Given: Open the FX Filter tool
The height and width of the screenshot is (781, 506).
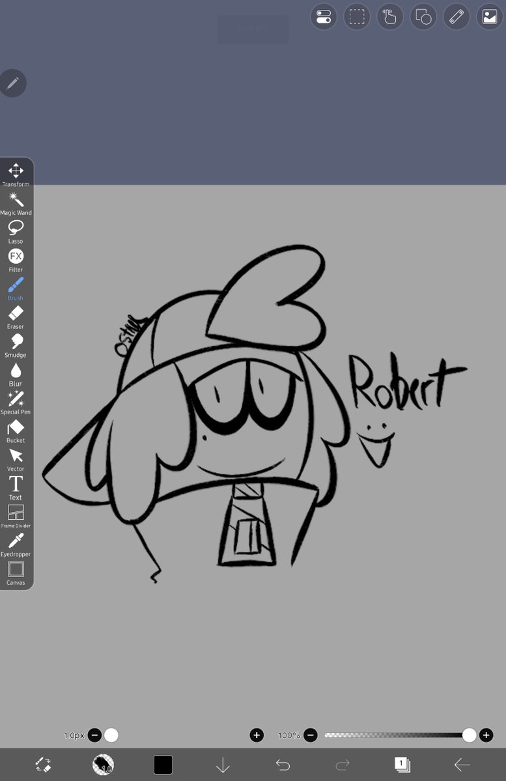Looking at the screenshot, I should tap(16, 261).
